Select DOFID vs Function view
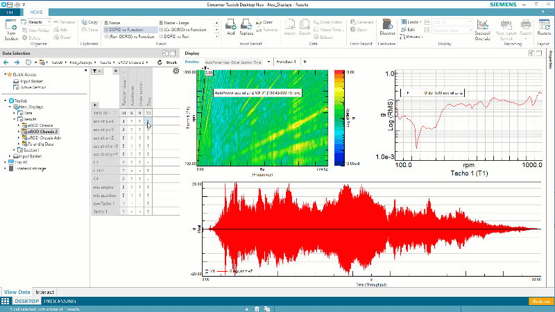 (126, 31)
